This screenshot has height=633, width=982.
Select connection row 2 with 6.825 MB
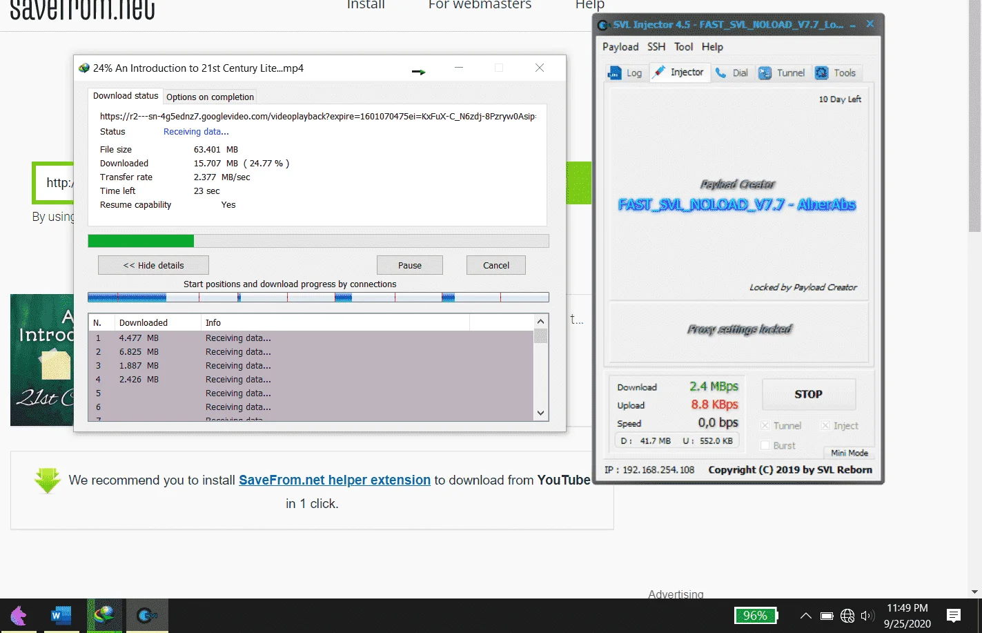(x=311, y=352)
